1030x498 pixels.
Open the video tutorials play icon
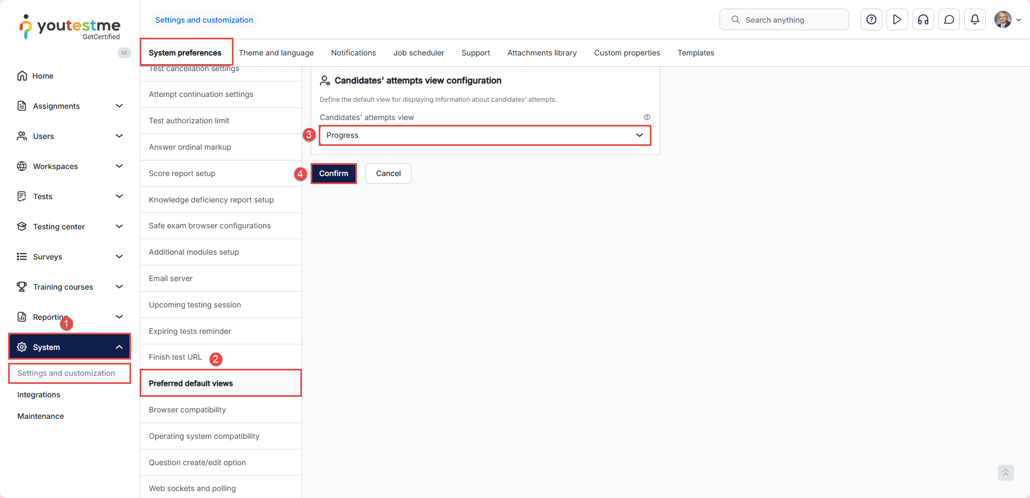[x=897, y=20]
